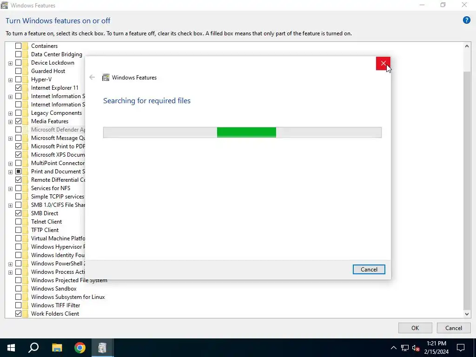The image size is (476, 357).
Task: Expand Print and Document Services node
Action: click(x=10, y=172)
